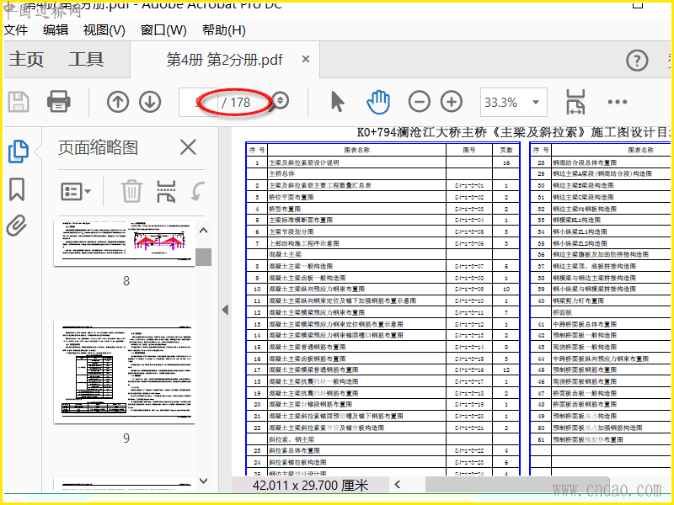
Task: Select page 8 thumbnail
Action: click(124, 243)
